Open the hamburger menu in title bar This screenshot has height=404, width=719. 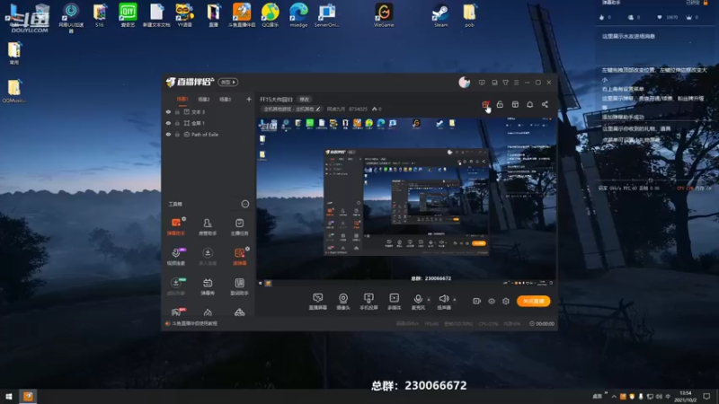point(516,83)
